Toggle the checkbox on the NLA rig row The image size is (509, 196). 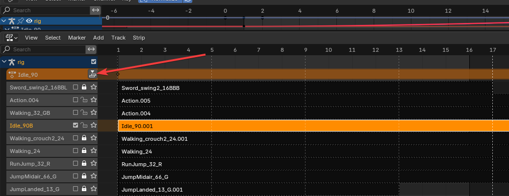(x=94, y=62)
